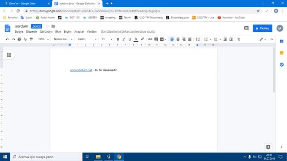The image size is (287, 161).
Task: Click the Paylaş share button
Action: tap(262, 28)
